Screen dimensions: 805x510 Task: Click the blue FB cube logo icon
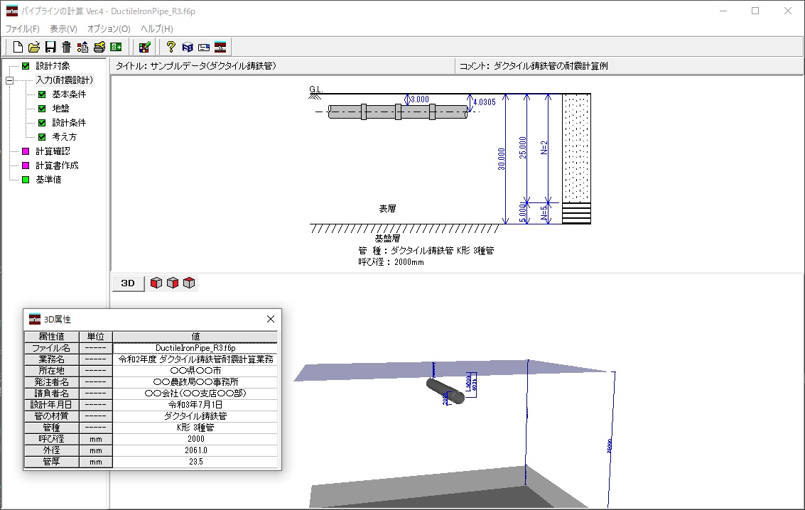tap(188, 47)
